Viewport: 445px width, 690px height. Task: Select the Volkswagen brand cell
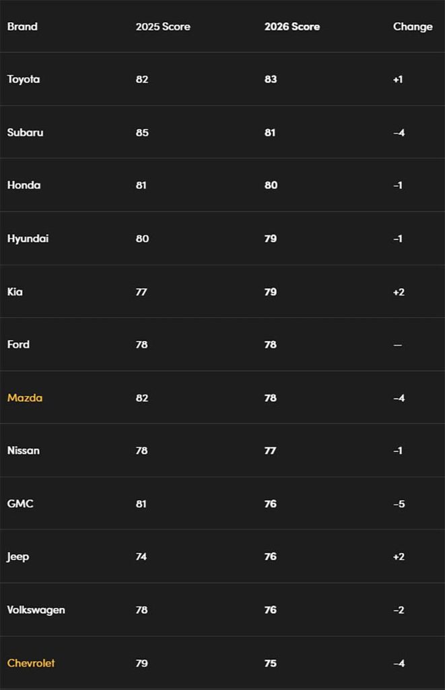pyautogui.click(x=36, y=610)
